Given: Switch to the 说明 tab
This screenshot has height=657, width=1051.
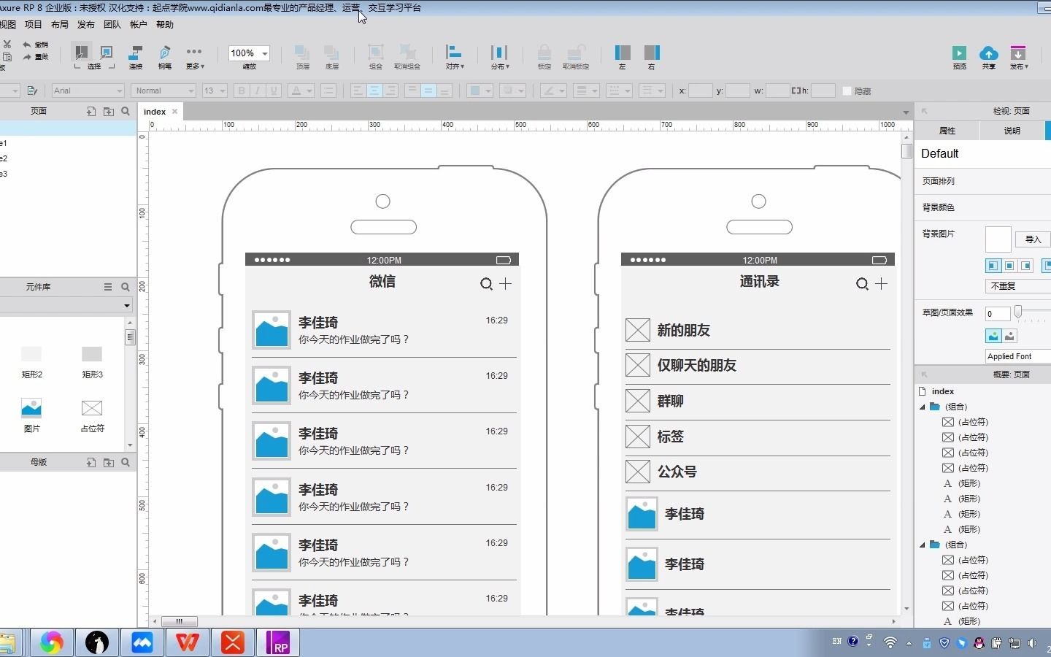Looking at the screenshot, I should pos(1012,131).
